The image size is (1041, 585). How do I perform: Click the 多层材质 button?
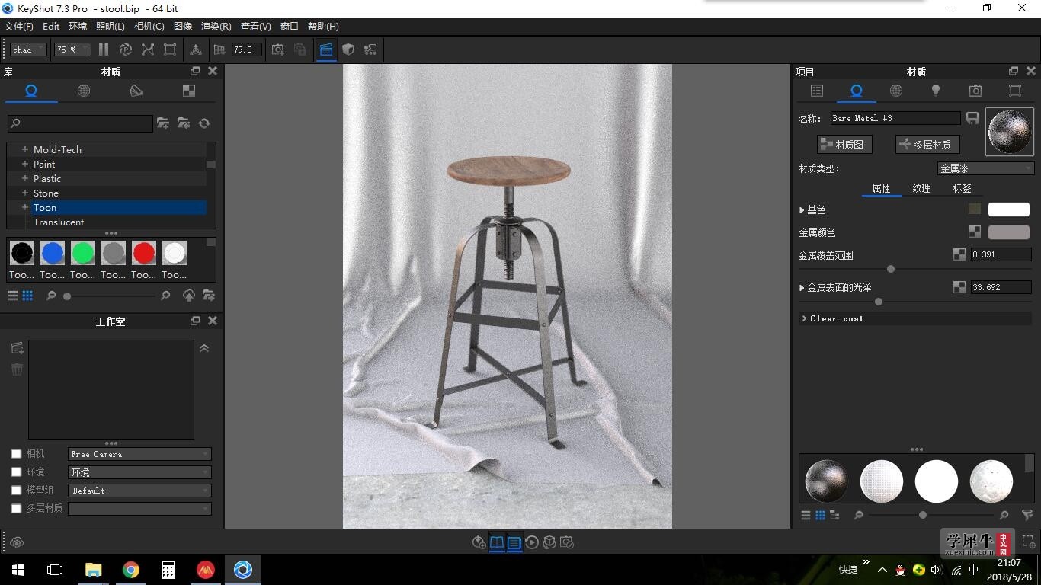[x=927, y=144]
